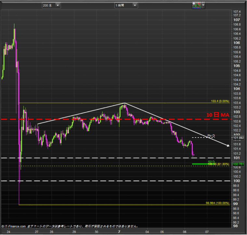The image size is (247, 235).
Task: Click the 100 price axis label
Action: pos(237,181)
